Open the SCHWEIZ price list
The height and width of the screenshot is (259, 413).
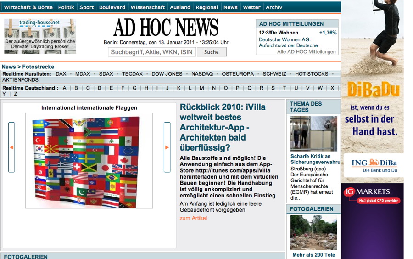(274, 74)
